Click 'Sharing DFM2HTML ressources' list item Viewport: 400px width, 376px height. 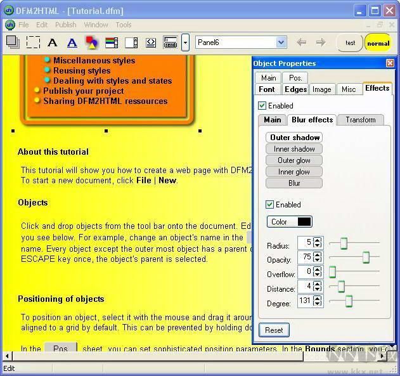[105, 101]
